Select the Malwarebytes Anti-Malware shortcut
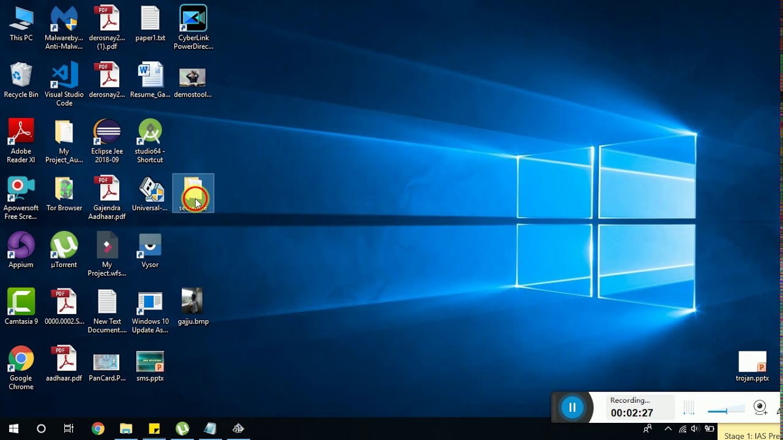783x440 pixels. 64,20
